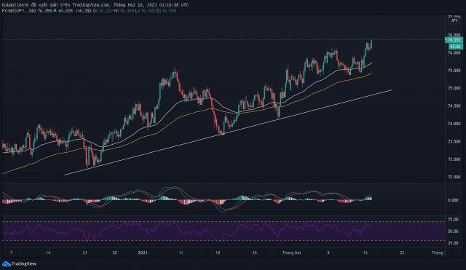Viewport: 466px width, 270px height.
Task: Click the Tháng Hai month label on time axis
Action: click(x=291, y=253)
